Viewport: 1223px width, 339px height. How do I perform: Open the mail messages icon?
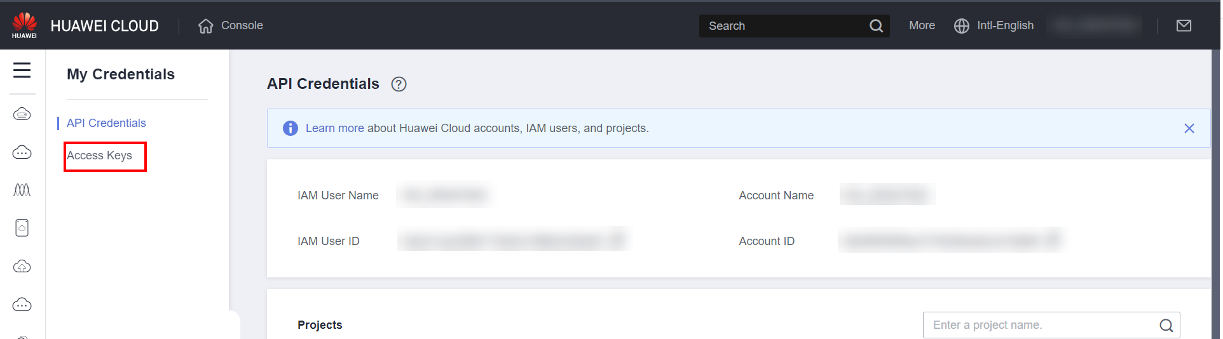(x=1184, y=26)
